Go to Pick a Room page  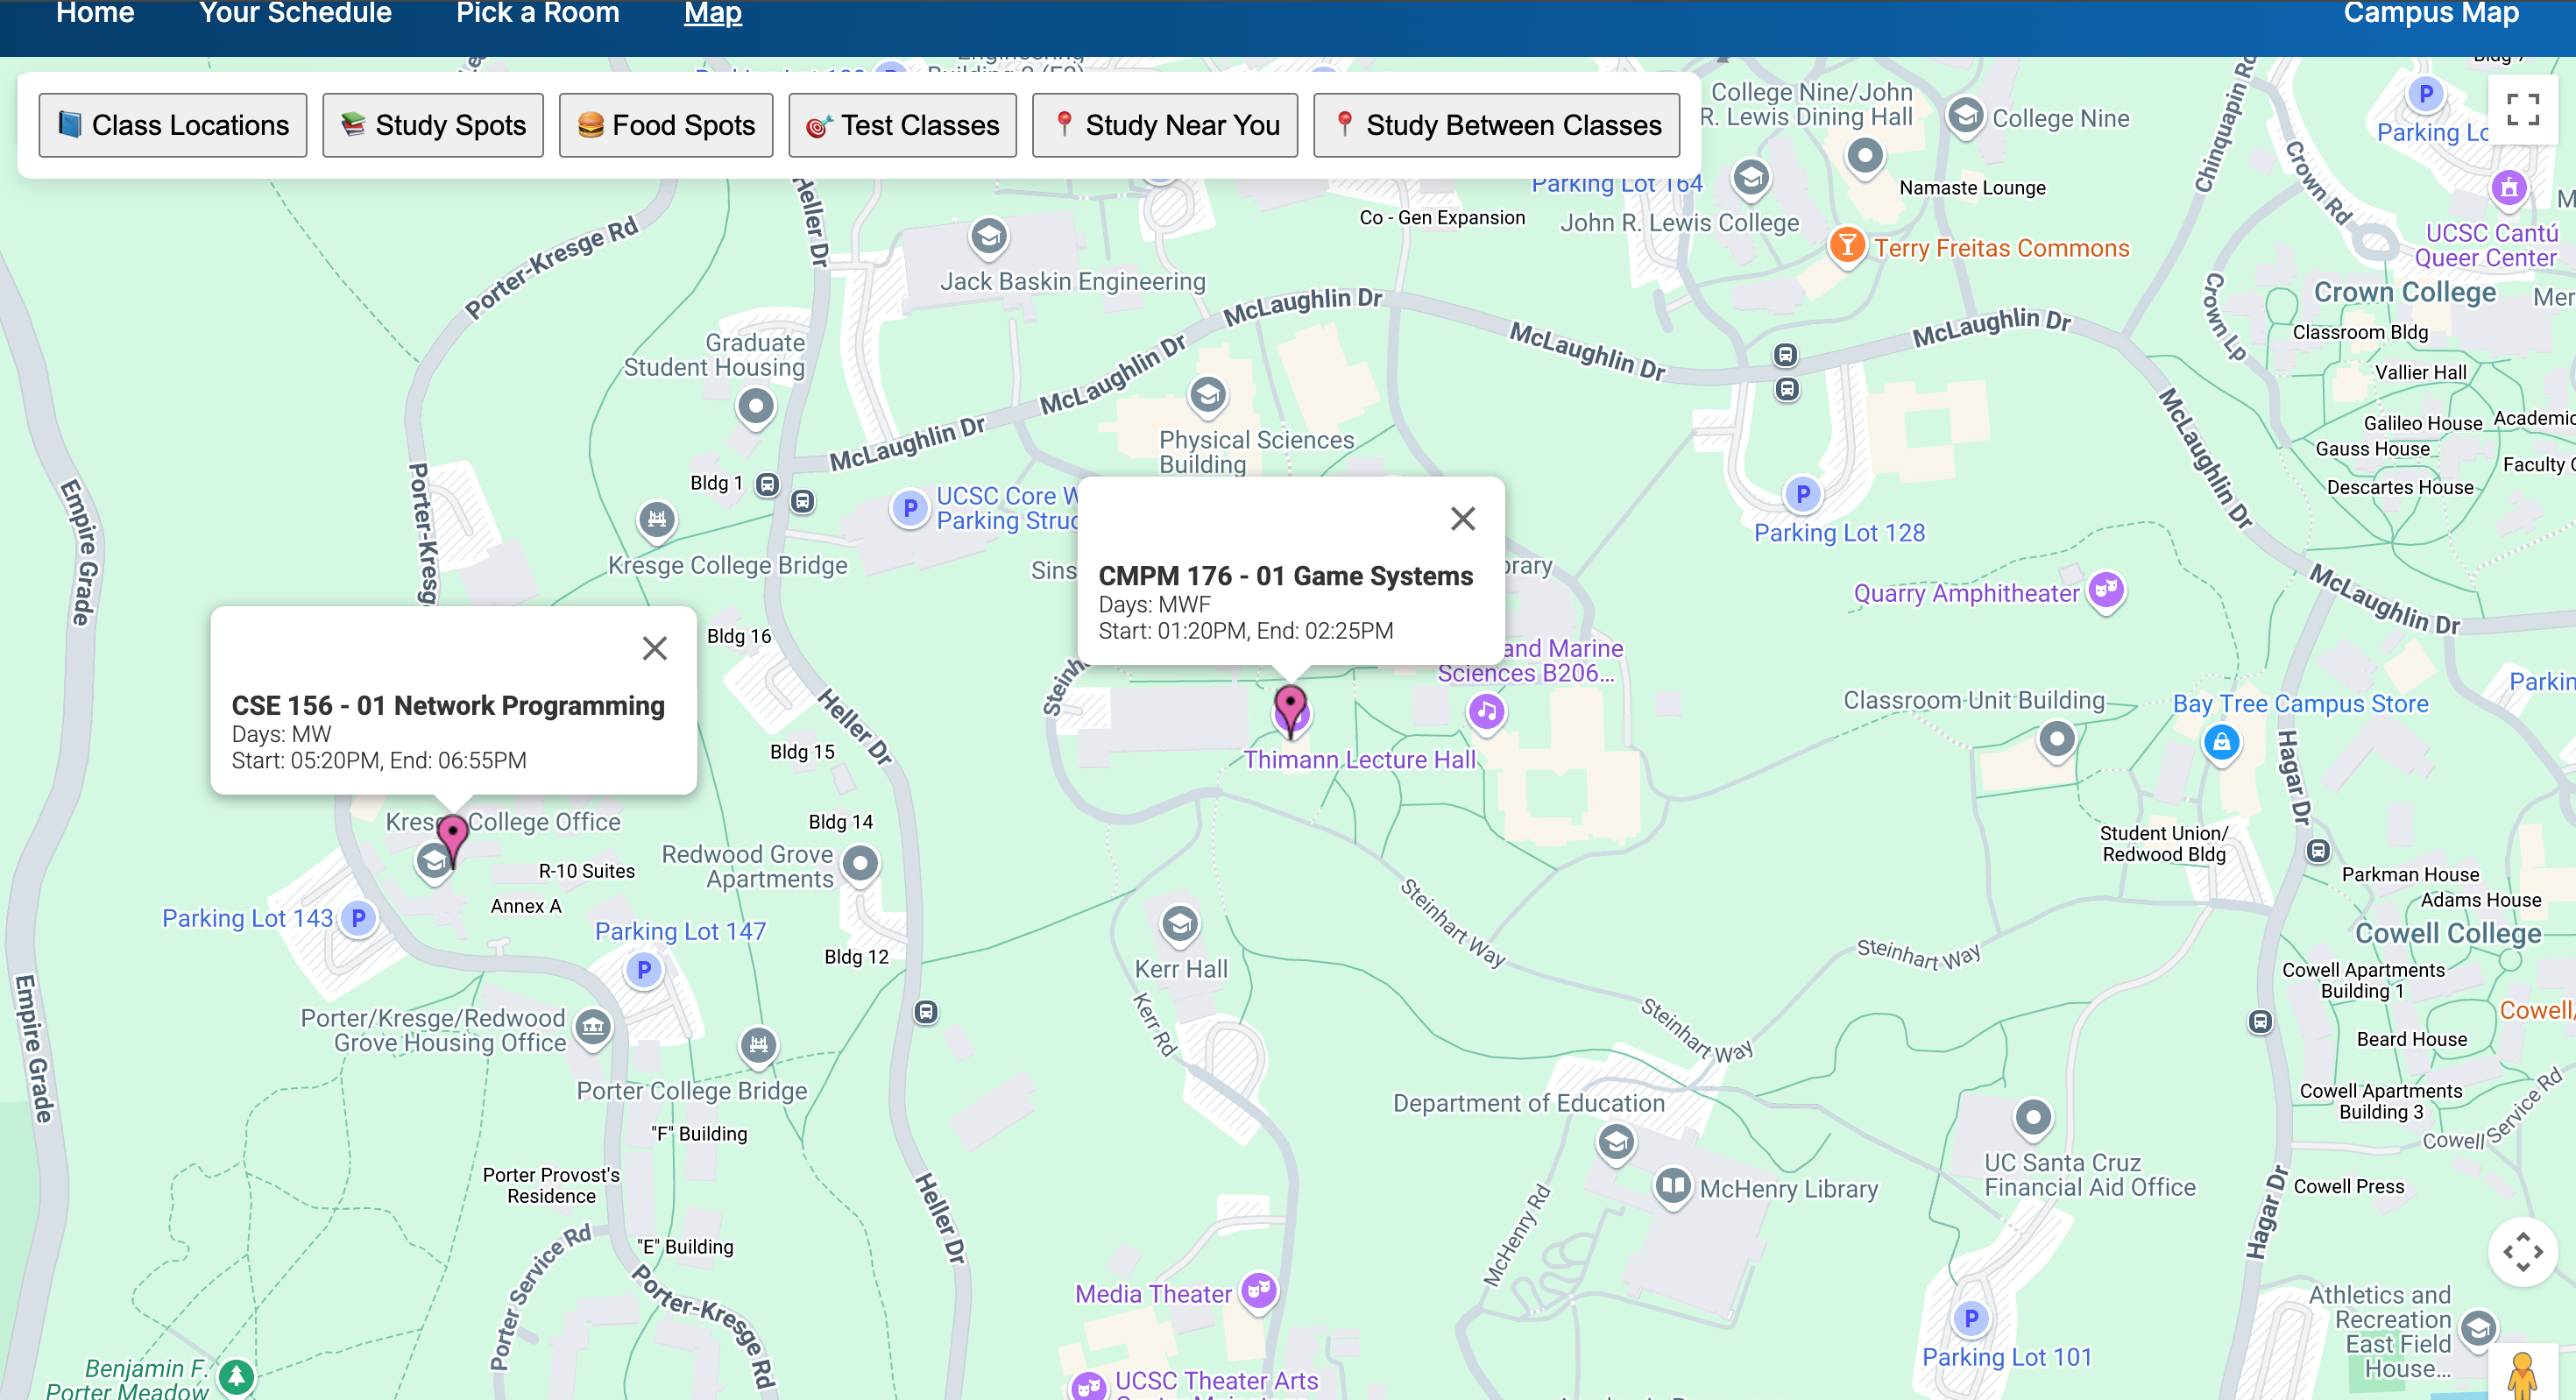537,14
